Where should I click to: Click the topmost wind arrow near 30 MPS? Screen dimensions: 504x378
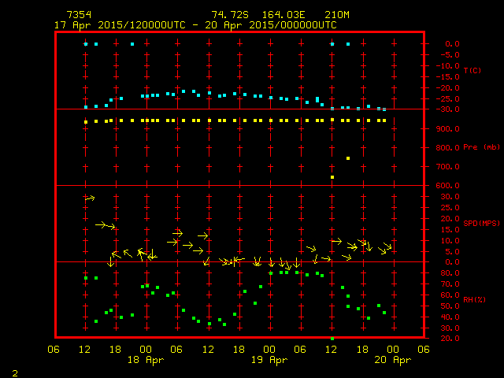[x=90, y=198]
